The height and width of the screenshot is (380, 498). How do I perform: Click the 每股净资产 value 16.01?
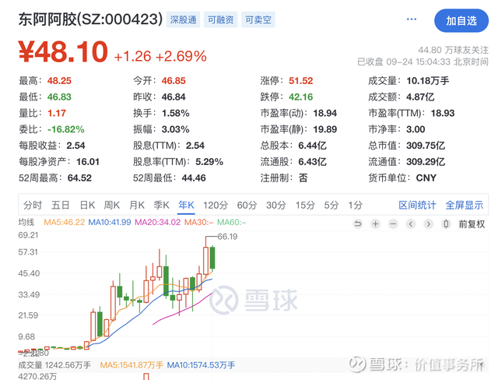tap(88, 162)
